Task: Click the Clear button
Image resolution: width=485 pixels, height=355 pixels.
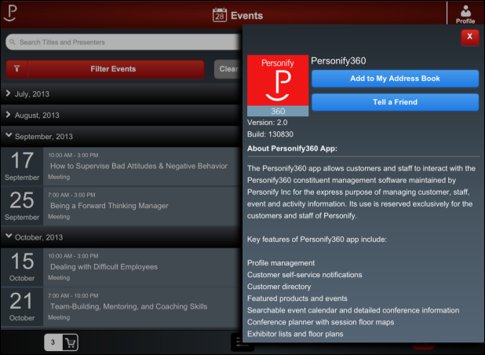Action: coord(228,69)
